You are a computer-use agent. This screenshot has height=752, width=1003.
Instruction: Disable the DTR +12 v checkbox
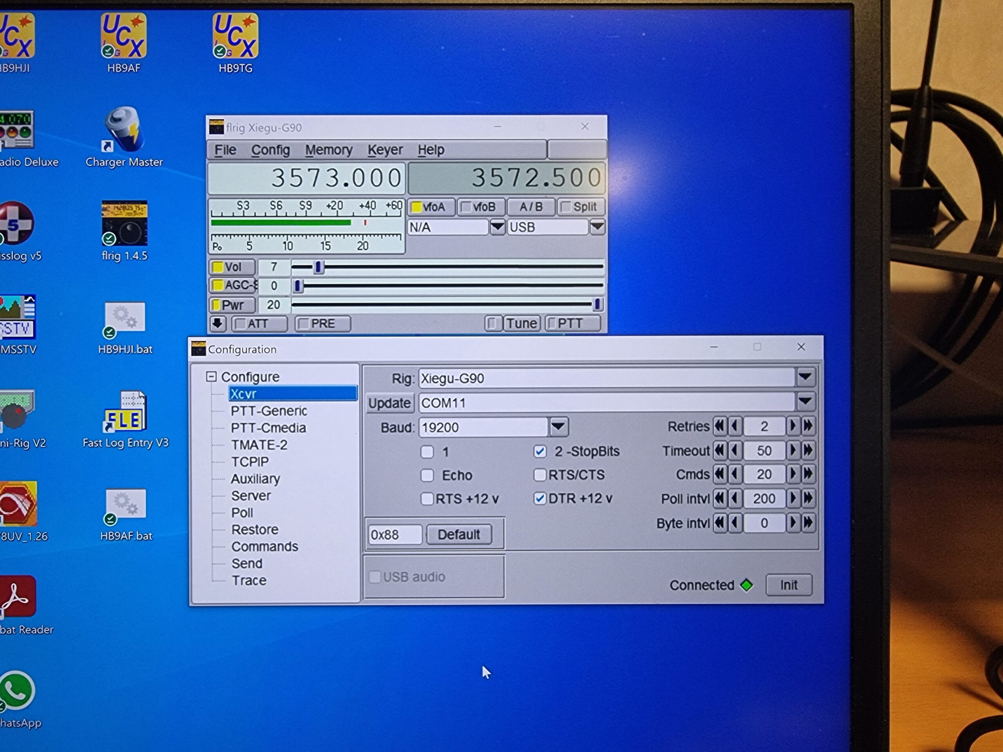point(540,499)
